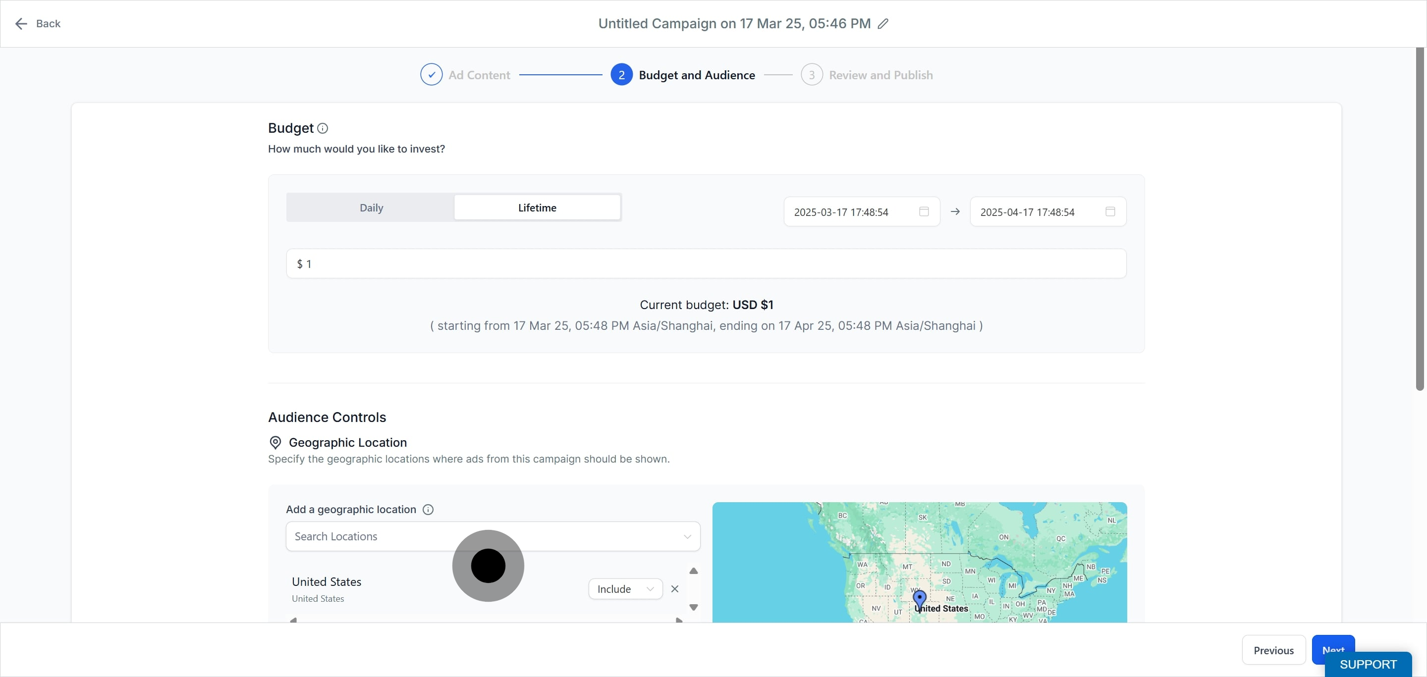The height and width of the screenshot is (677, 1427).
Task: Click the location list down arrow
Action: [x=694, y=607]
